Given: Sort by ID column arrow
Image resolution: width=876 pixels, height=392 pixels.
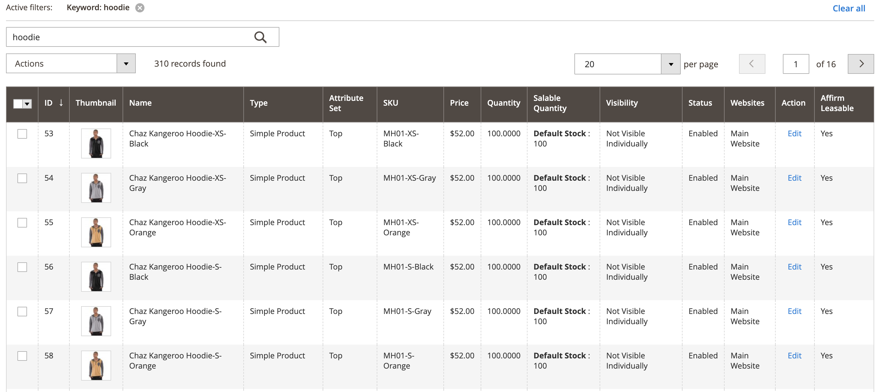Looking at the screenshot, I should [61, 103].
